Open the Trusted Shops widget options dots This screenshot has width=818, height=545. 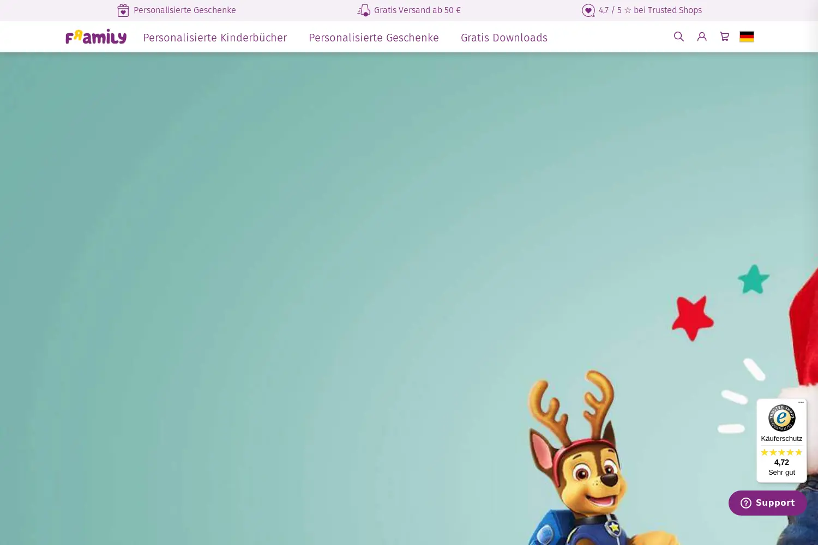click(x=801, y=403)
